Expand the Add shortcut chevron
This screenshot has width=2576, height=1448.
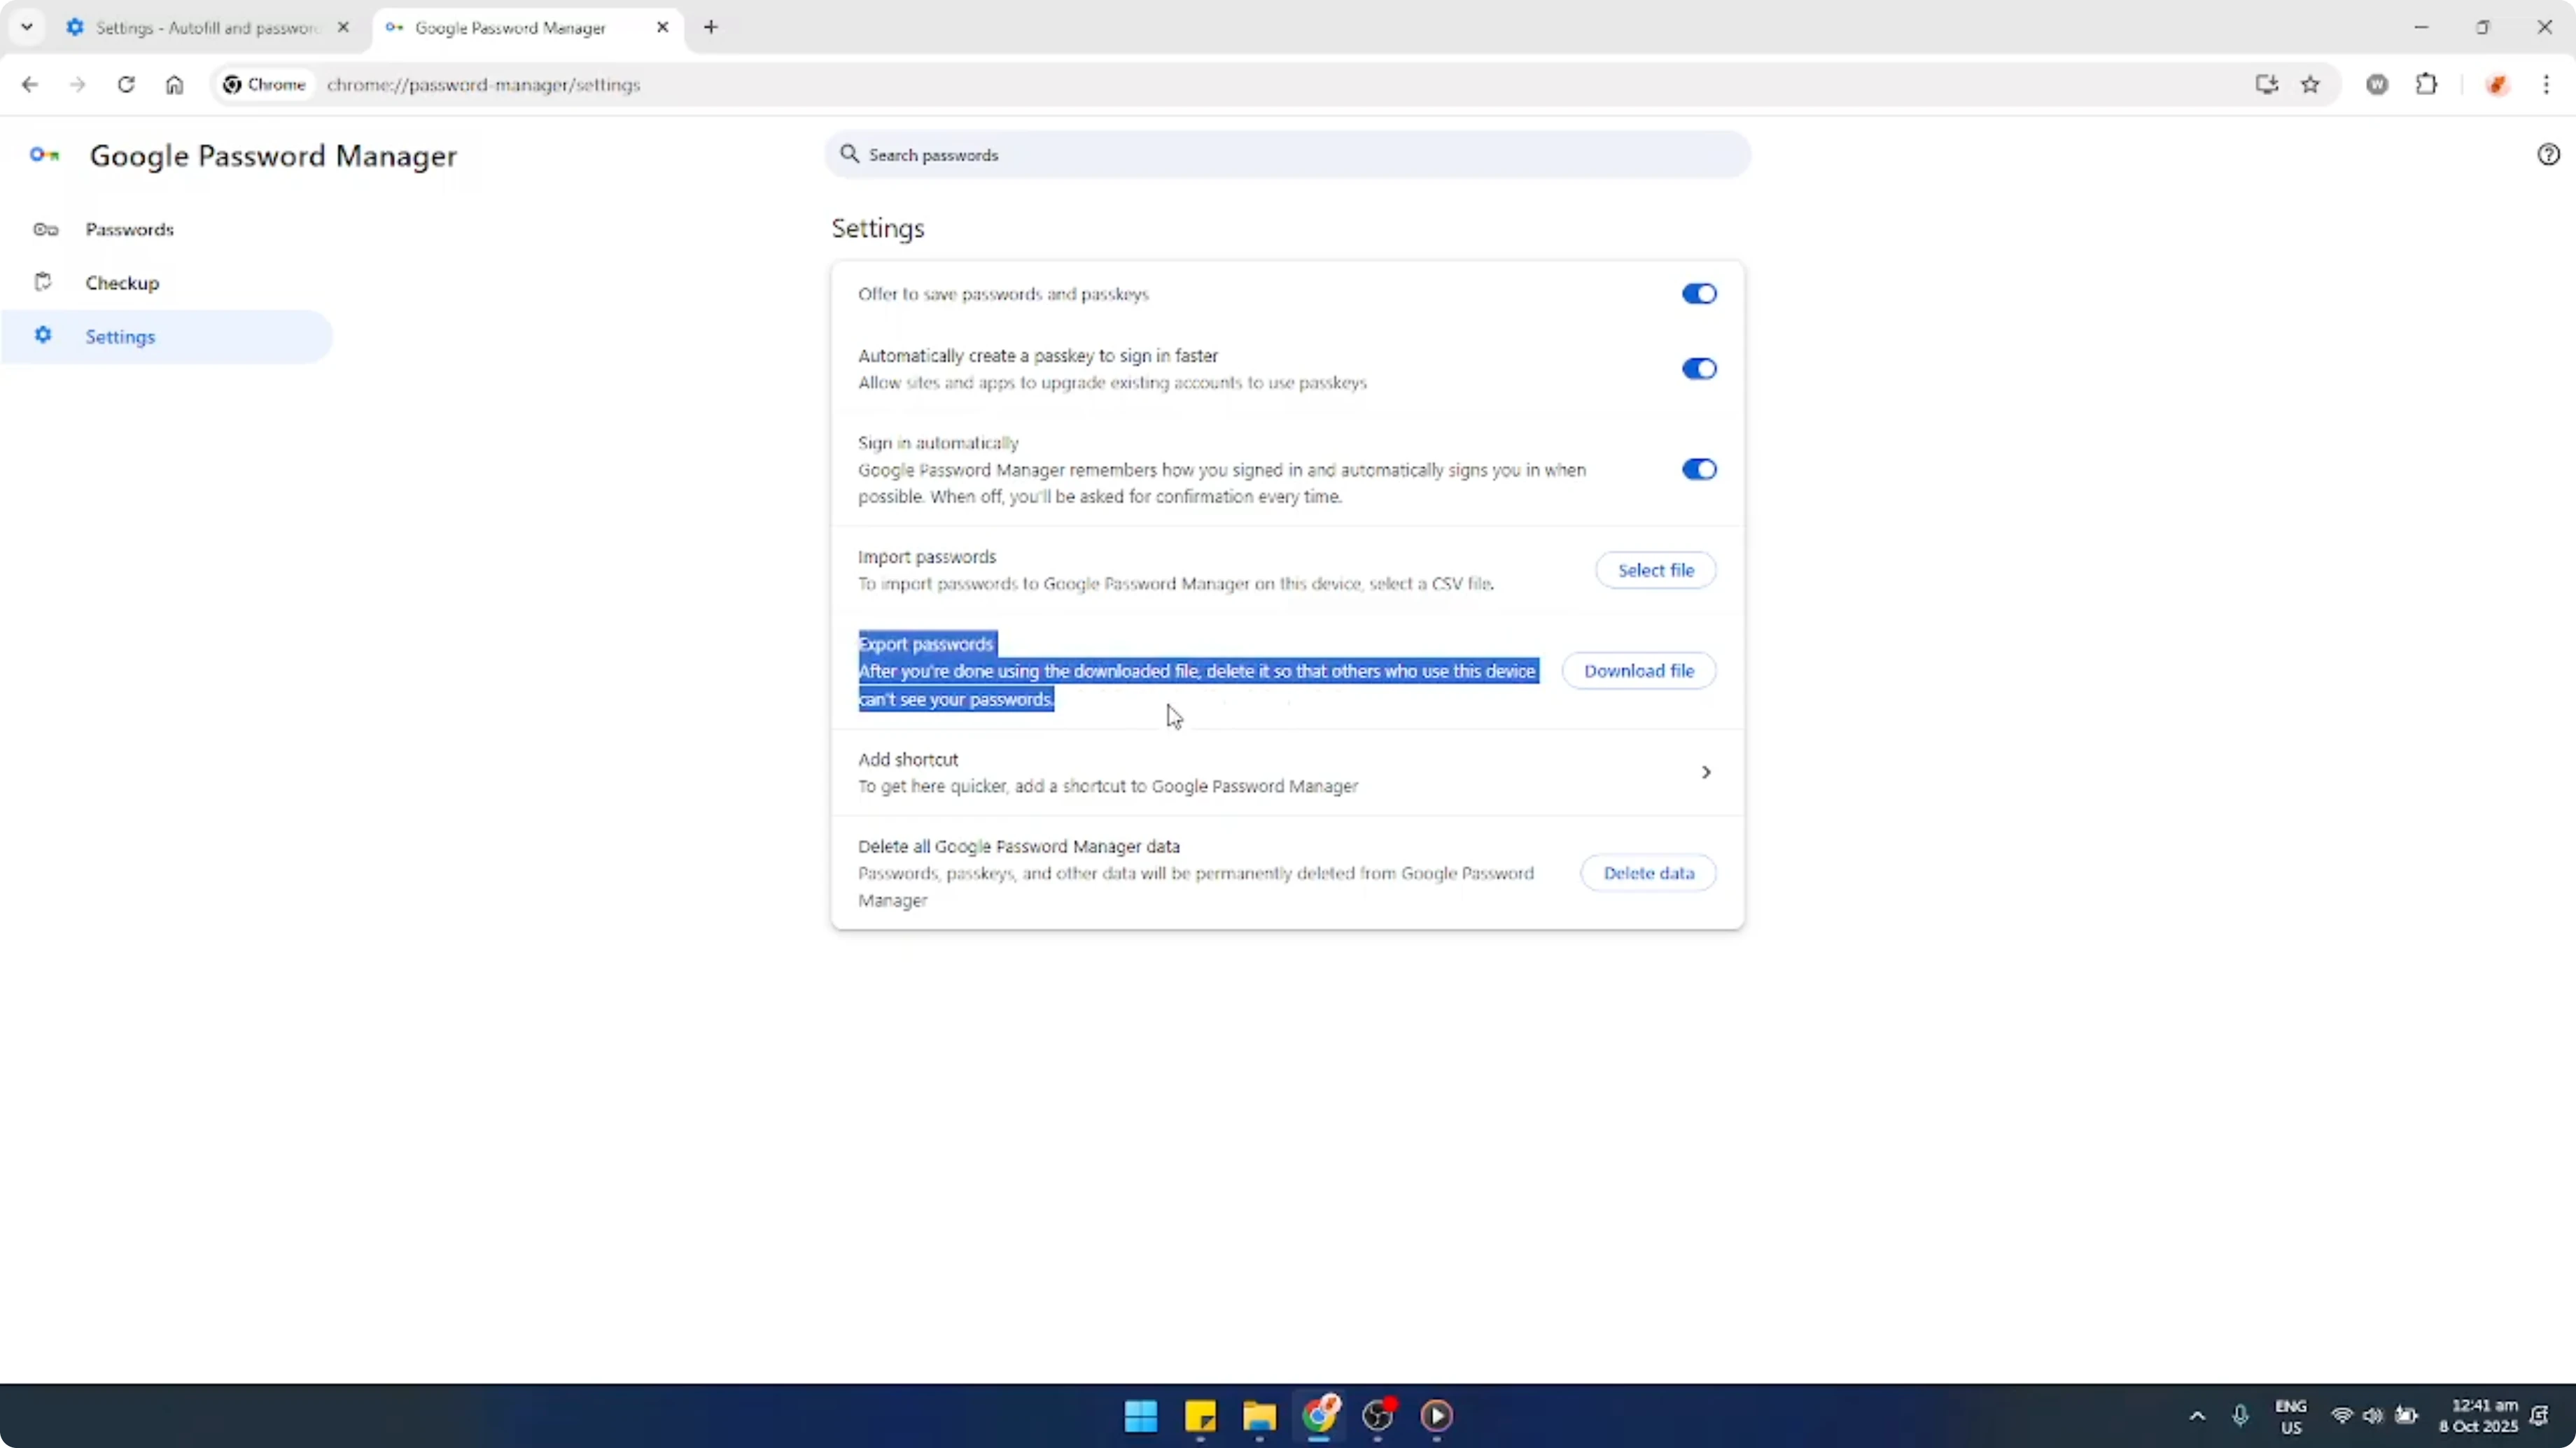tap(1706, 772)
